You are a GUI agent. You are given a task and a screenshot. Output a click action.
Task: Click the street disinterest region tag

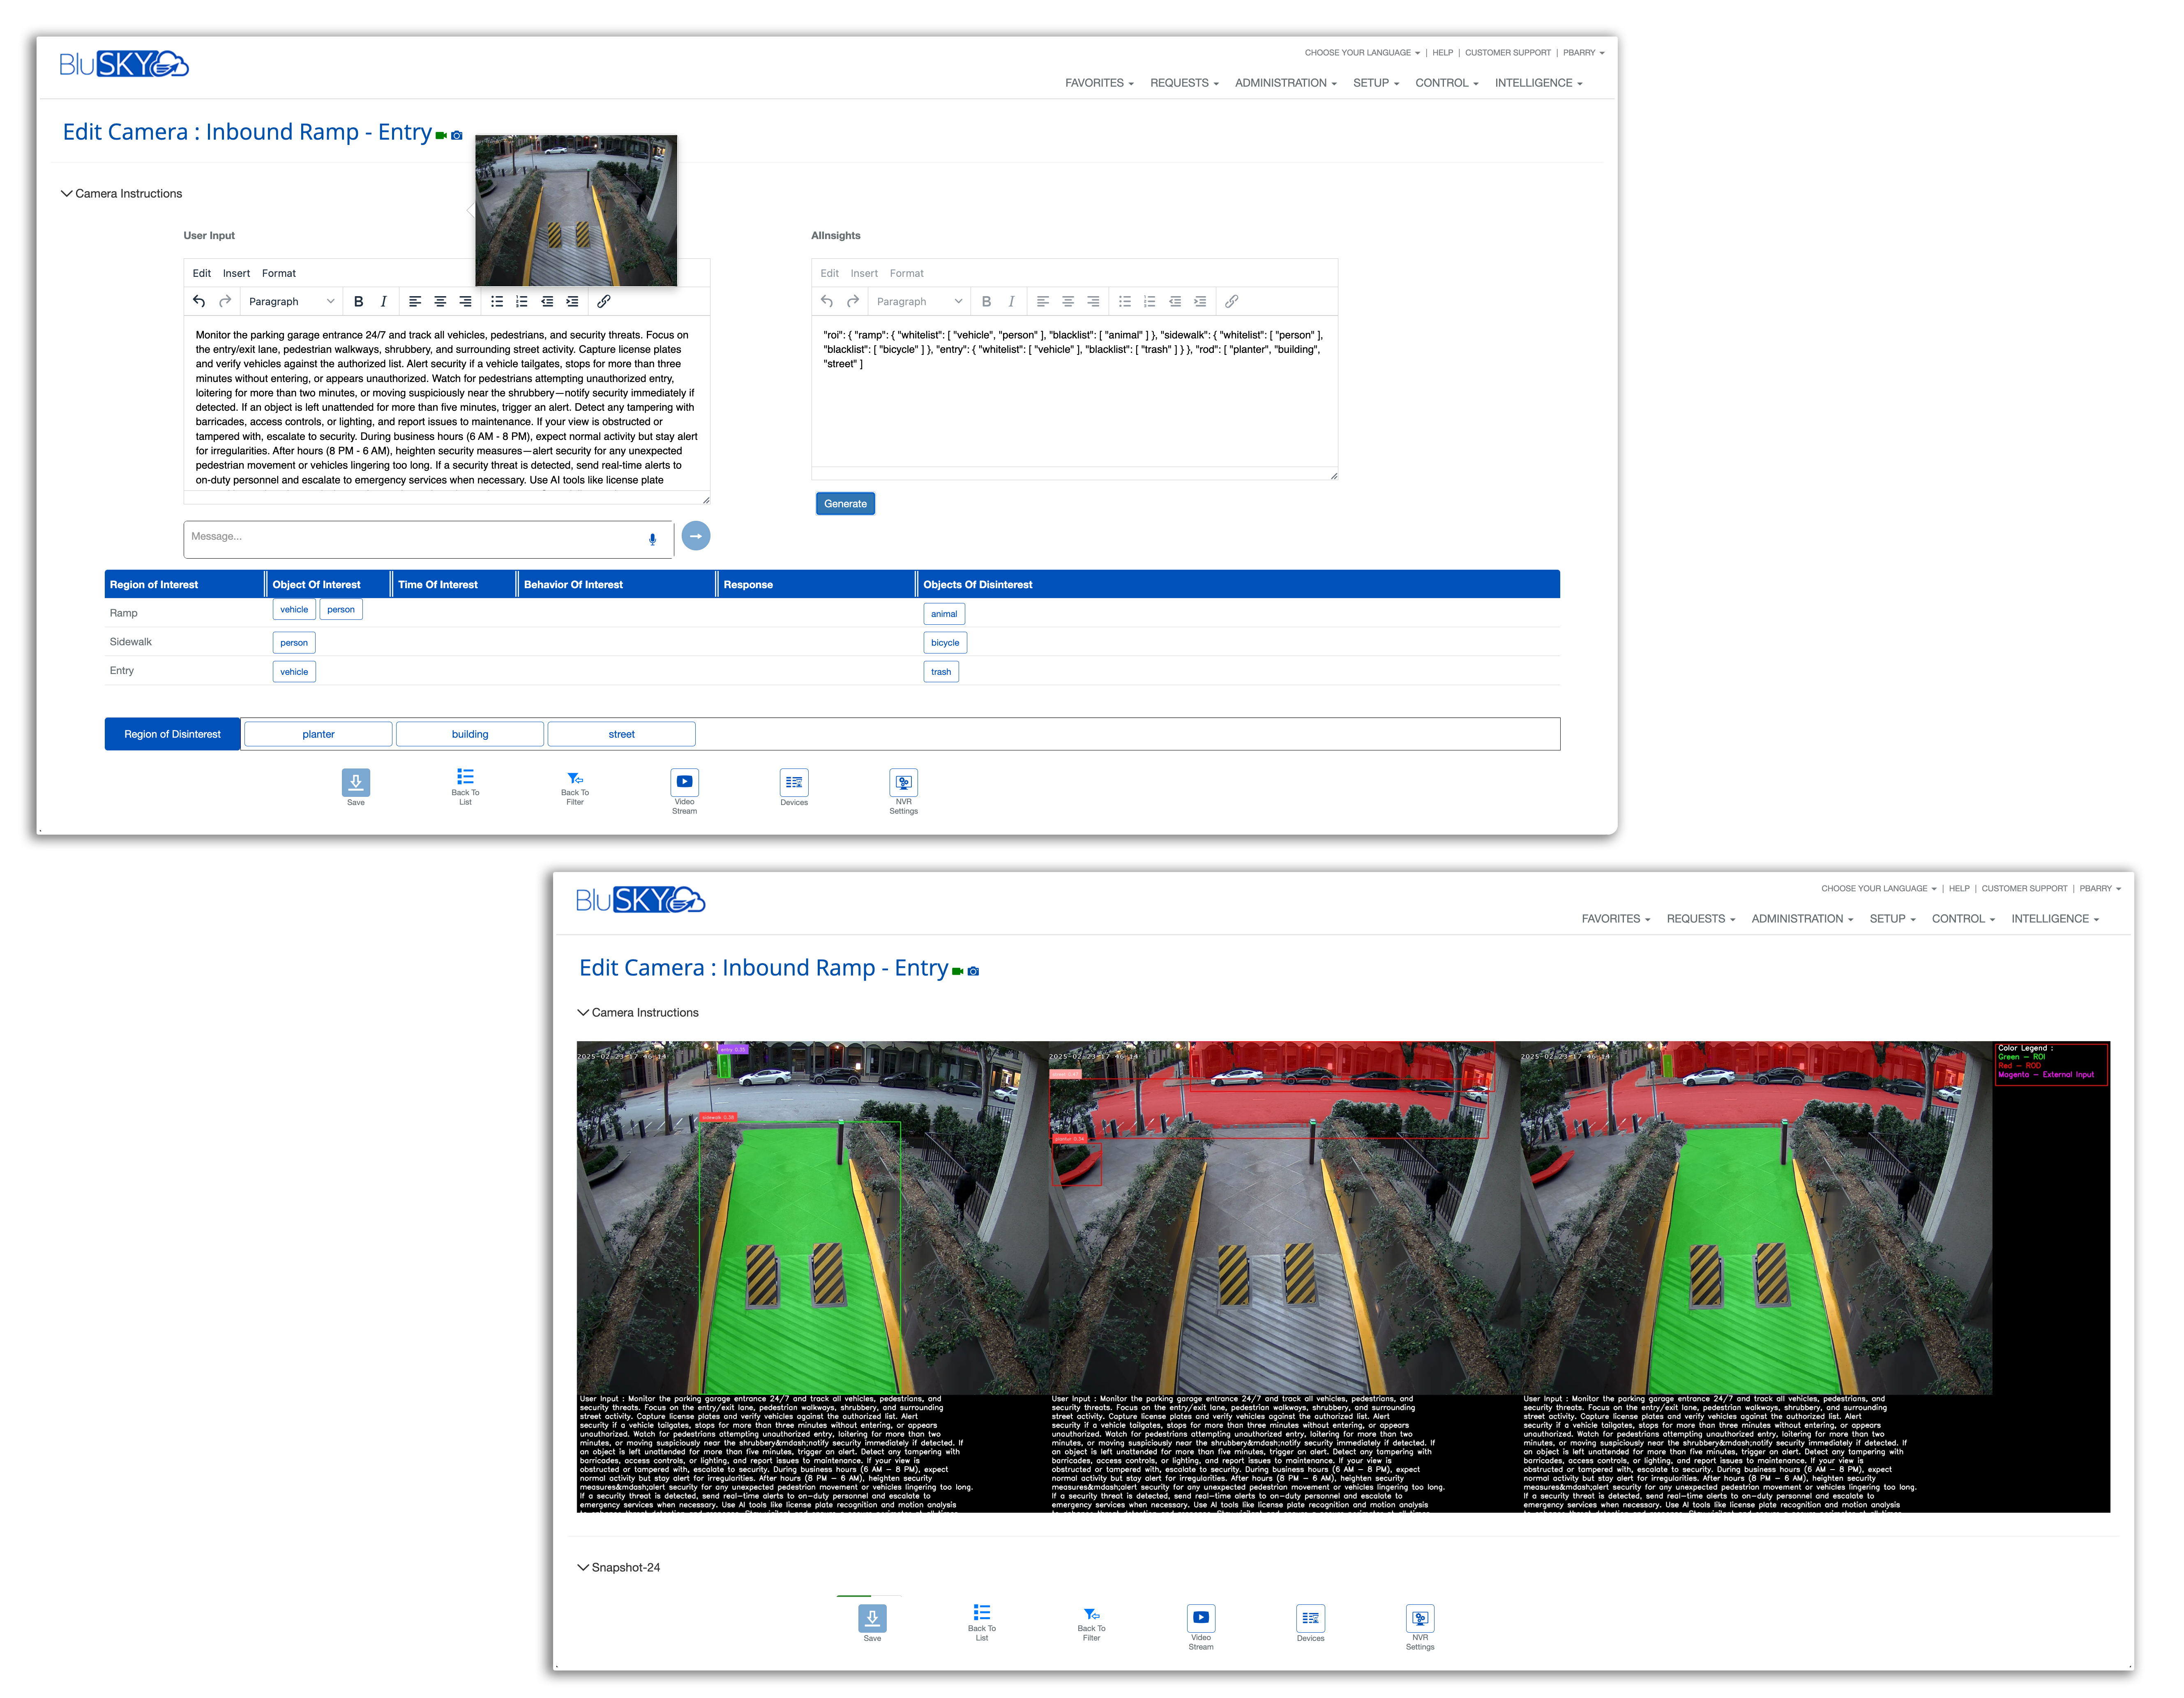tap(622, 734)
